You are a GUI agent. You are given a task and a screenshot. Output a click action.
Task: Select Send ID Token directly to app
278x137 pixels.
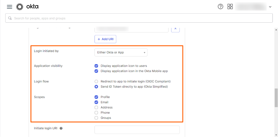(x=96, y=87)
